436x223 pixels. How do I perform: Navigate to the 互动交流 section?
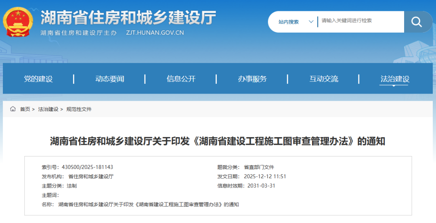click(x=324, y=79)
